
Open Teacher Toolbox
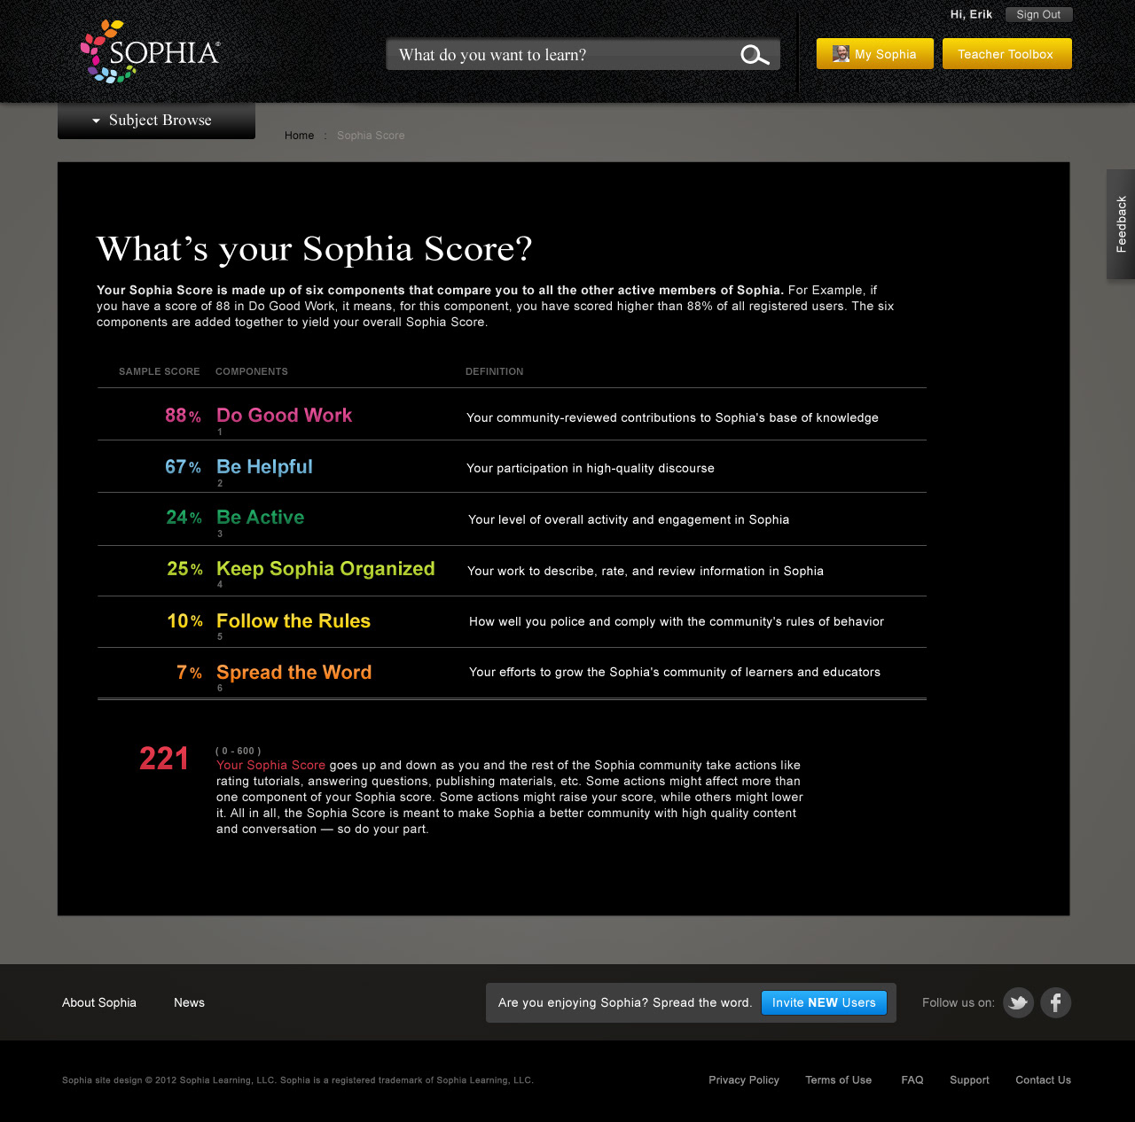[1006, 54]
